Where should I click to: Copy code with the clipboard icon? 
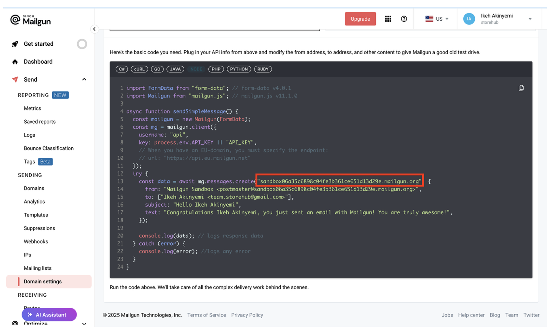point(521,88)
